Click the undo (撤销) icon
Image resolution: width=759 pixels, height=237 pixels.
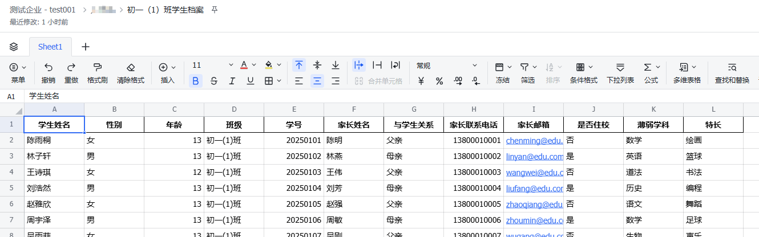tap(49, 67)
